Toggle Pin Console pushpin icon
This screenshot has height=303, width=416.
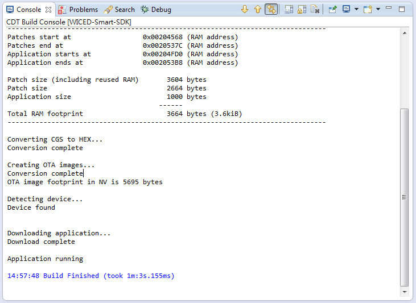click(x=333, y=10)
